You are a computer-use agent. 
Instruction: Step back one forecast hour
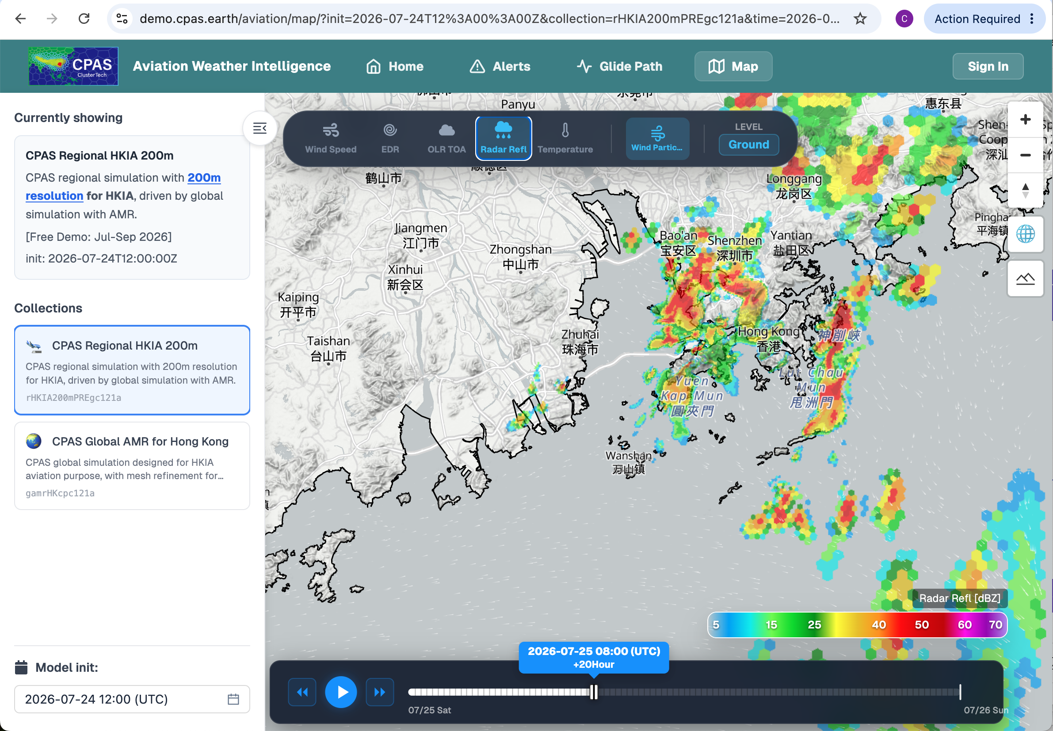[x=302, y=692]
